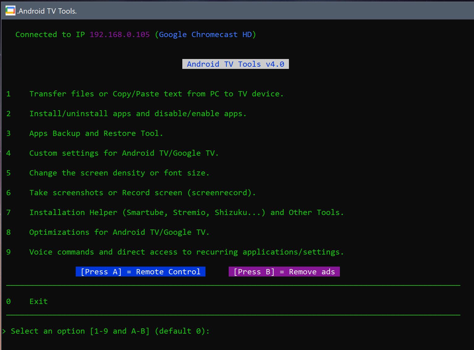
Task: Pick Custom settings for Android TV entry
Action: coord(124,153)
